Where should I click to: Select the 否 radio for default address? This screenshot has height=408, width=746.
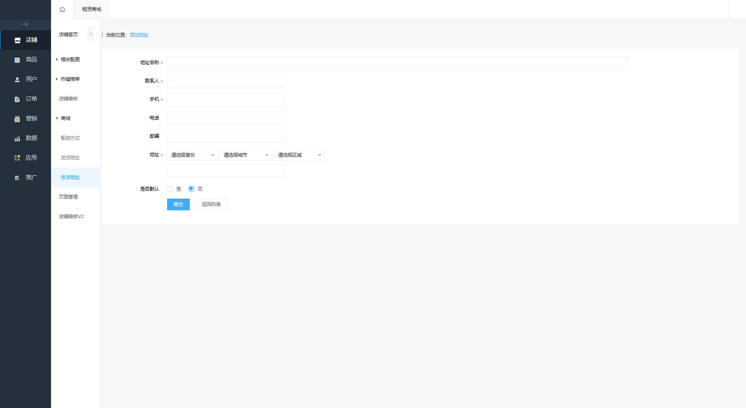192,189
